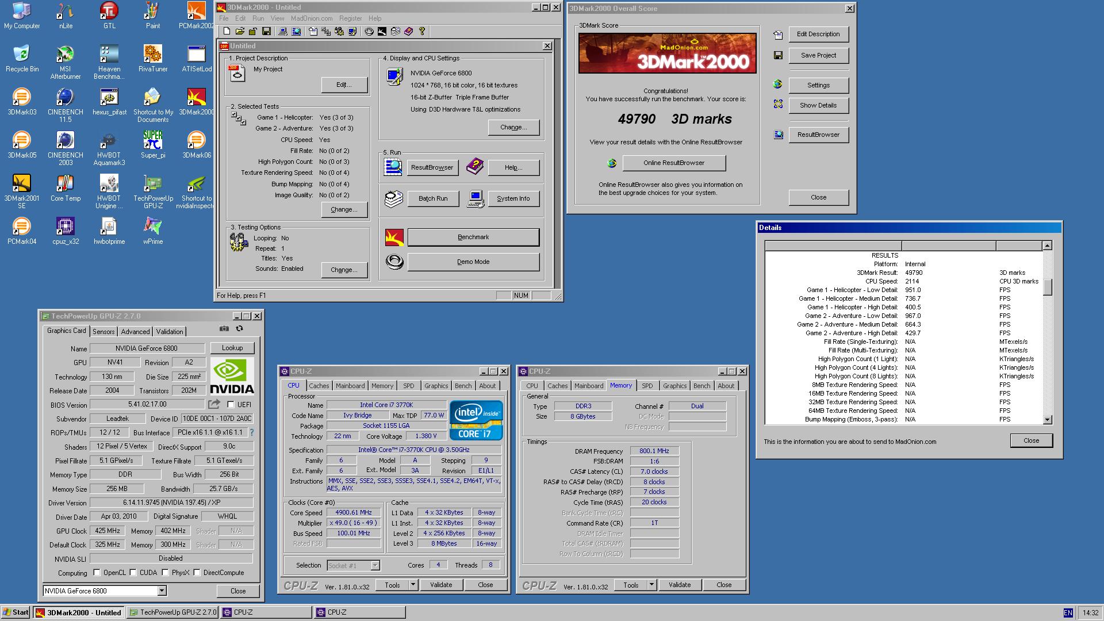
Task: Switch to TechPowerUp GPU-Z taskbar button
Action: click(x=172, y=612)
